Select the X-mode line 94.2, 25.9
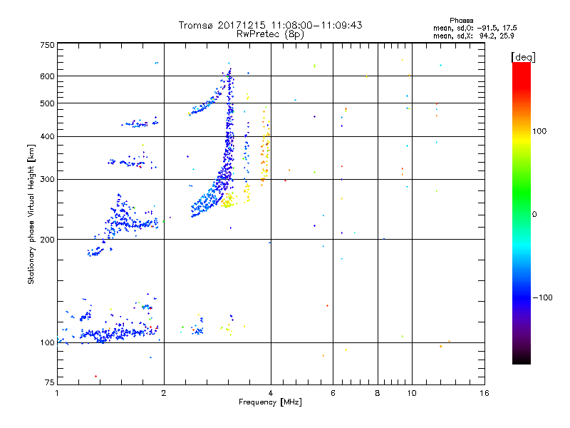 [x=473, y=36]
